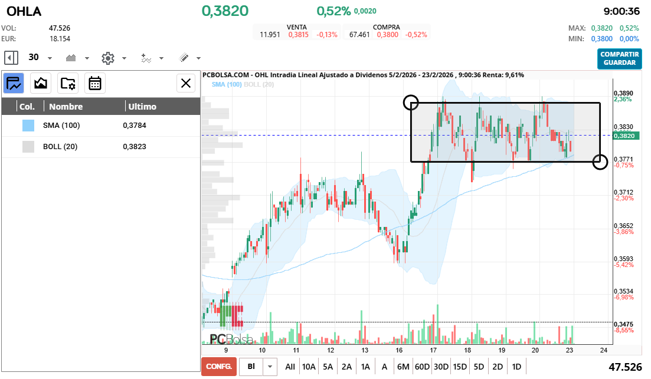Image resolution: width=651 pixels, height=379 pixels.
Task: Select the SMA (100) indicator row
Action: (101, 126)
